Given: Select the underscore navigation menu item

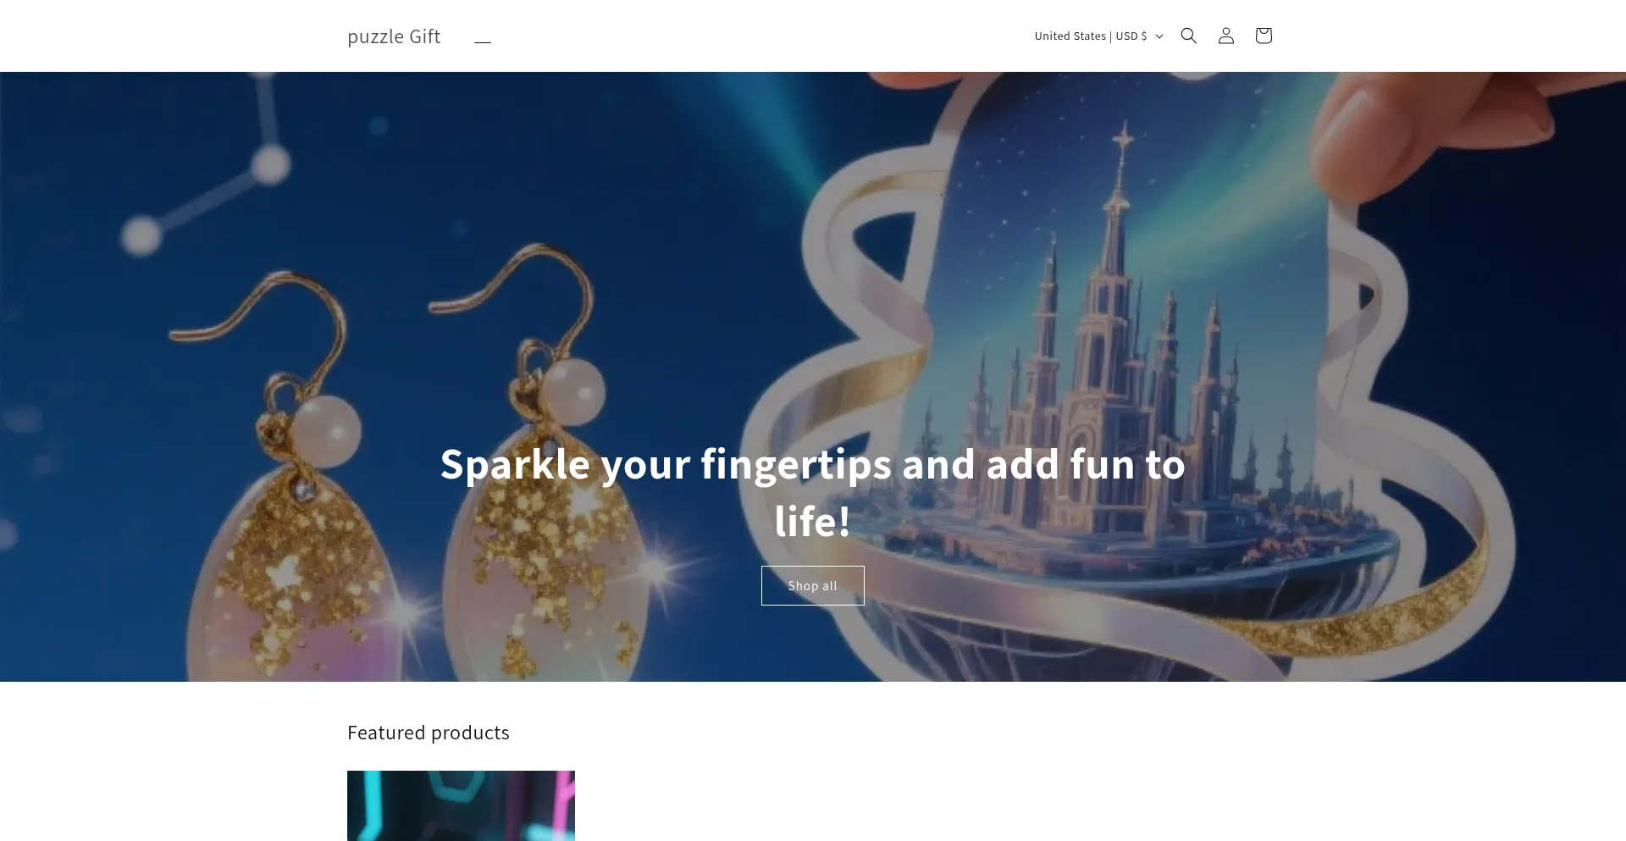Looking at the screenshot, I should point(483,36).
